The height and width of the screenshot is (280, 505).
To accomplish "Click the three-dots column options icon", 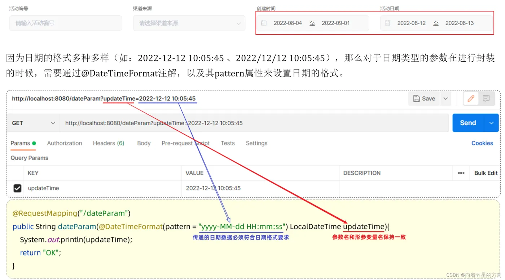I will (x=461, y=173).
